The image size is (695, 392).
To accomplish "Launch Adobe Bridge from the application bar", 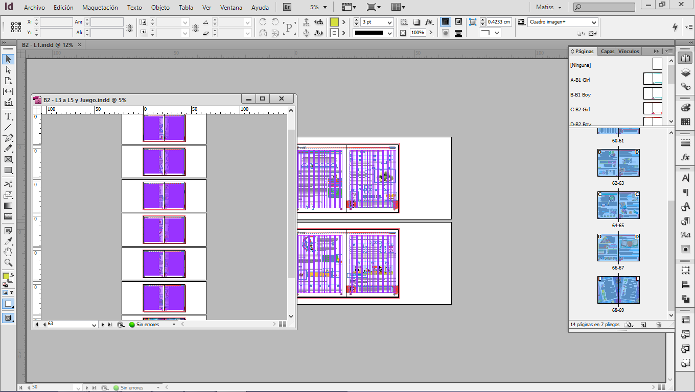I will [x=287, y=7].
